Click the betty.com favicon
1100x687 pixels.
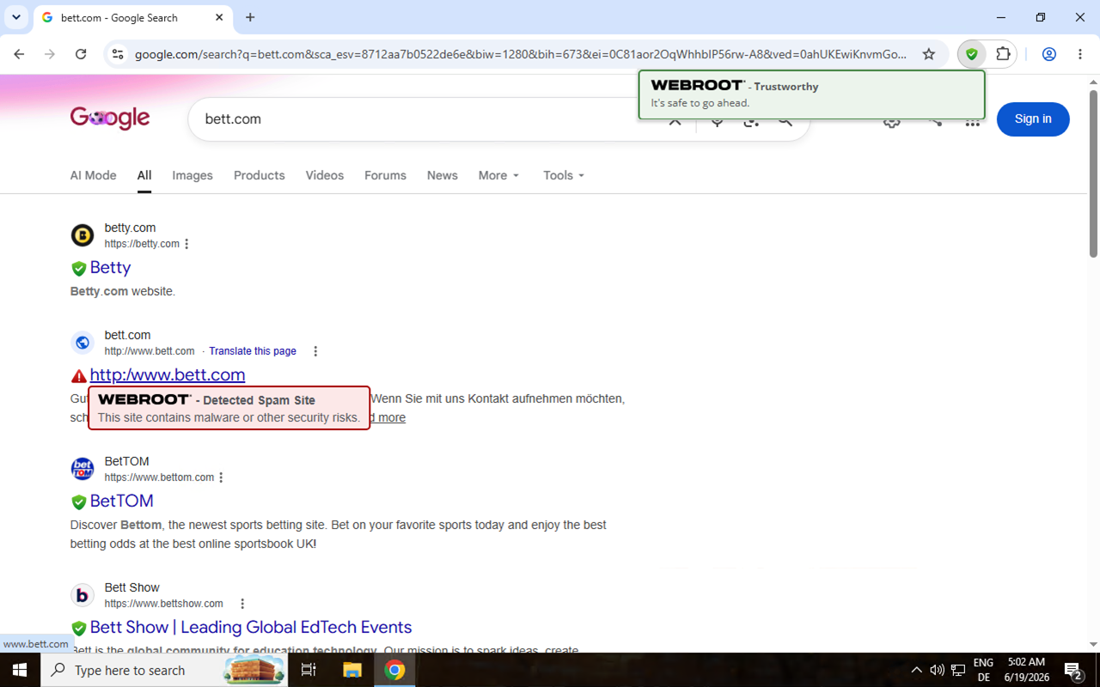(82, 235)
